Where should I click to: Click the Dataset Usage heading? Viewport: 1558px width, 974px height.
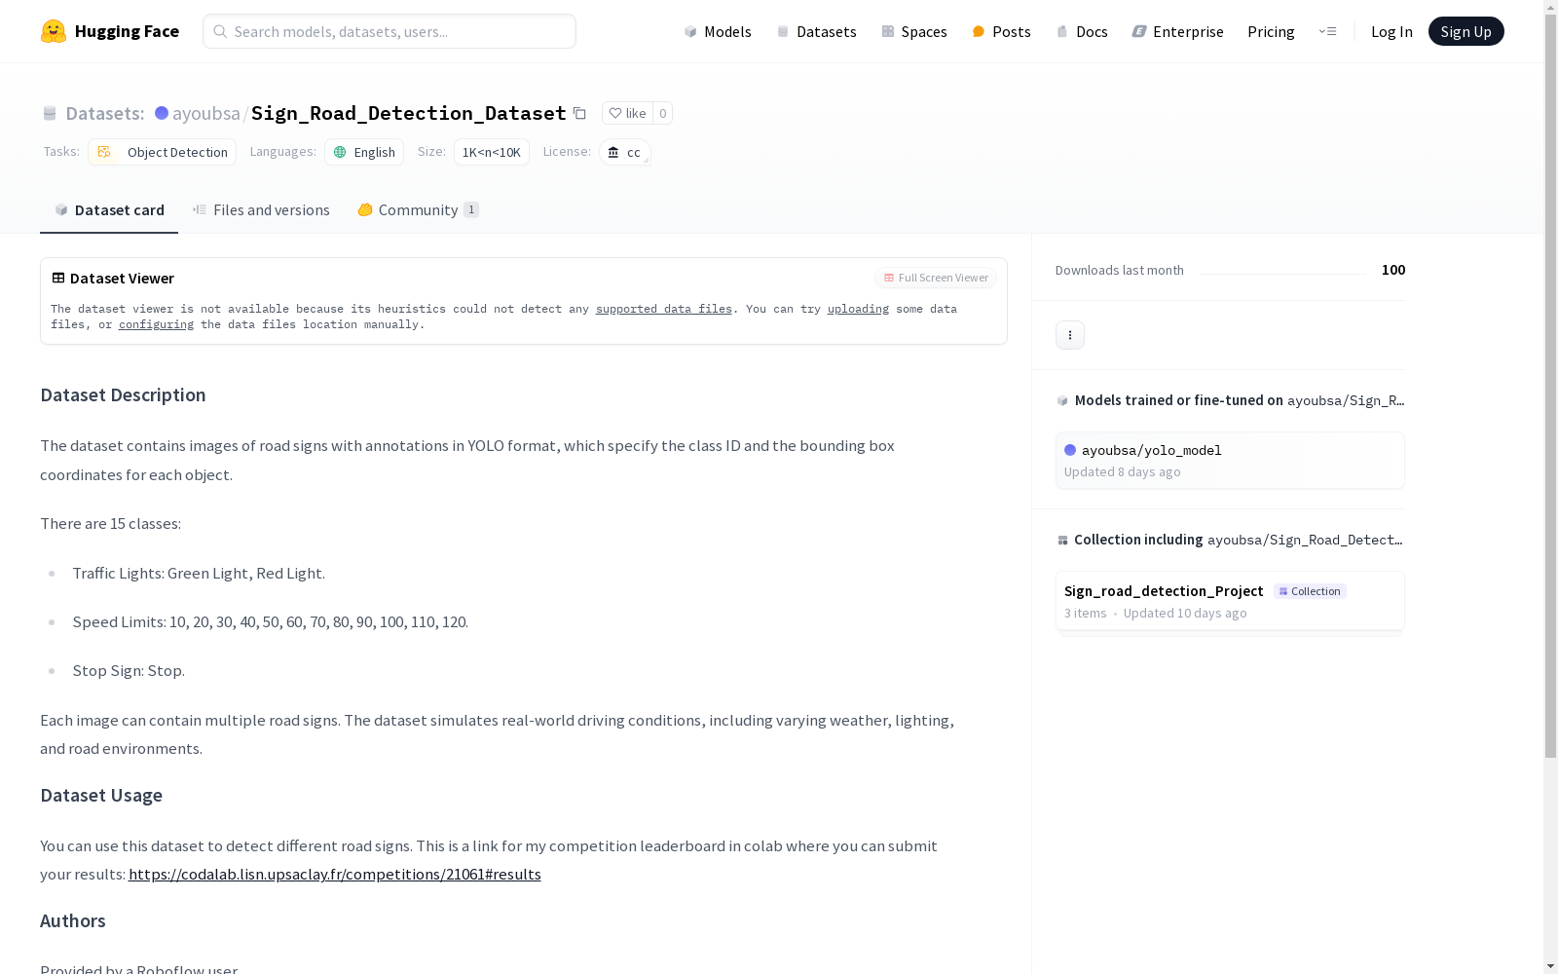coord(101,795)
